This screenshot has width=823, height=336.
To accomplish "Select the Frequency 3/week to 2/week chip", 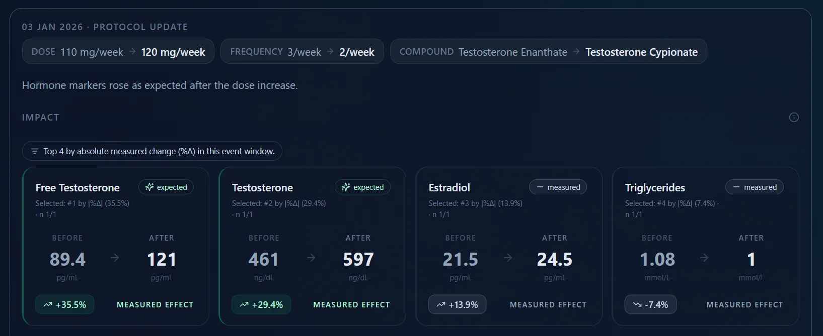I will [x=302, y=52].
